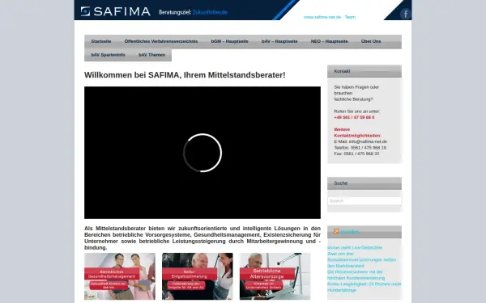
Task: Click the SAFIMA logo
Action: point(116,11)
